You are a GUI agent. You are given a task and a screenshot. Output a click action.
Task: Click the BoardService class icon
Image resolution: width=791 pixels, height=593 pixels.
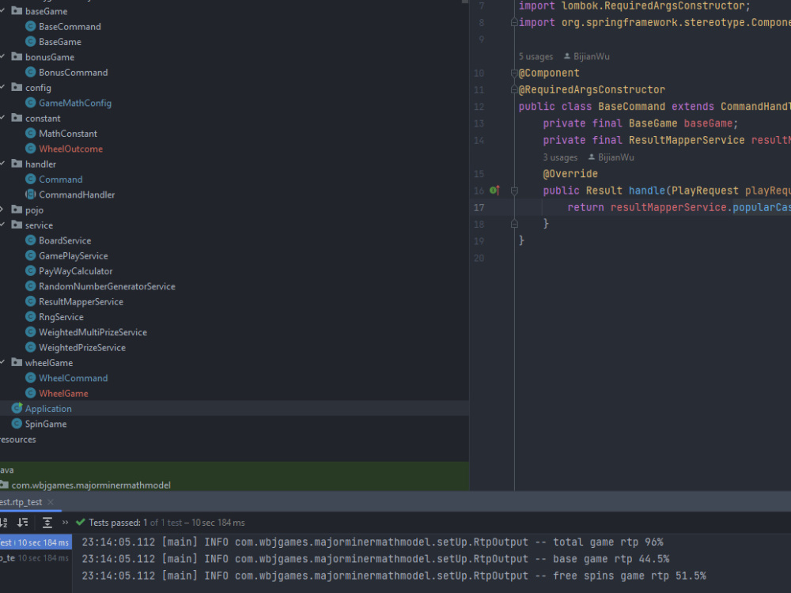[31, 240]
